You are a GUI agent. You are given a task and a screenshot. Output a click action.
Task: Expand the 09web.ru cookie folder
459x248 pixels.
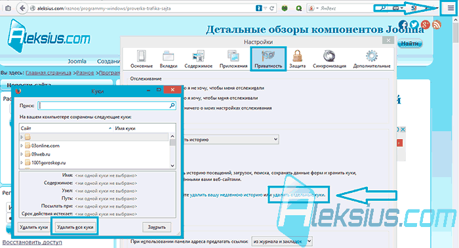click(x=22, y=154)
